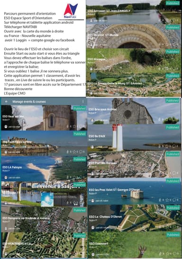
Task: Click Published badge on ESO Moragne card
Action: (173, 52)
